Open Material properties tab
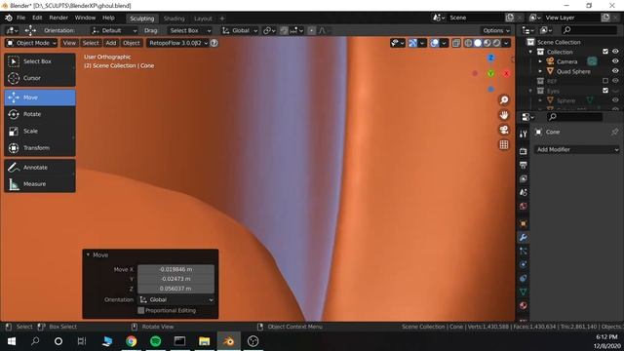This screenshot has width=624, height=351. tap(524, 305)
